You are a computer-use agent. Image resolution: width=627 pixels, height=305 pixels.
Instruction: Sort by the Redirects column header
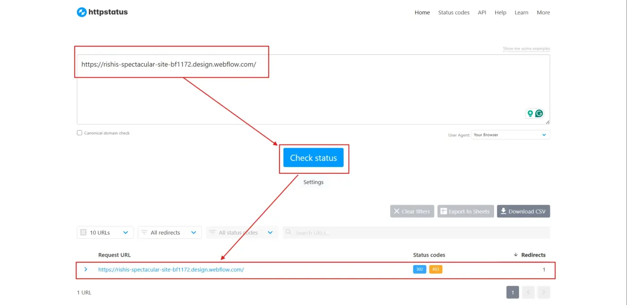click(529, 255)
